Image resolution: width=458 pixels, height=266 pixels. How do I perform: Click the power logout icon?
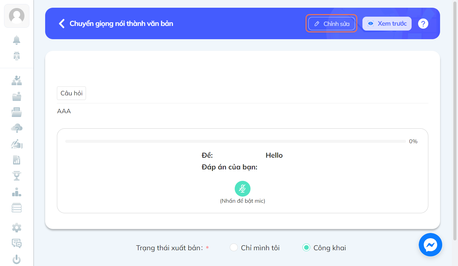coord(17,260)
